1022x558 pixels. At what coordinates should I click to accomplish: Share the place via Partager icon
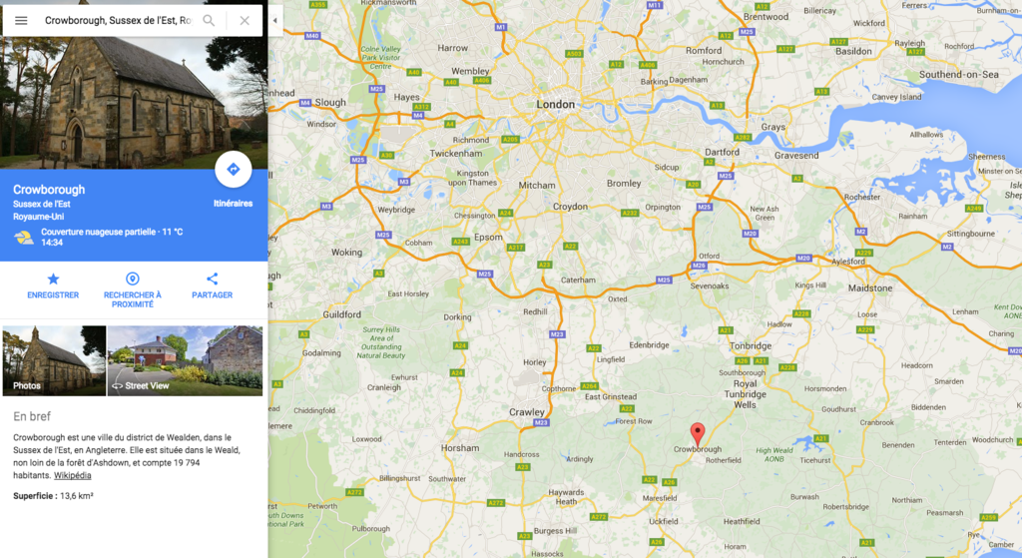tap(212, 279)
